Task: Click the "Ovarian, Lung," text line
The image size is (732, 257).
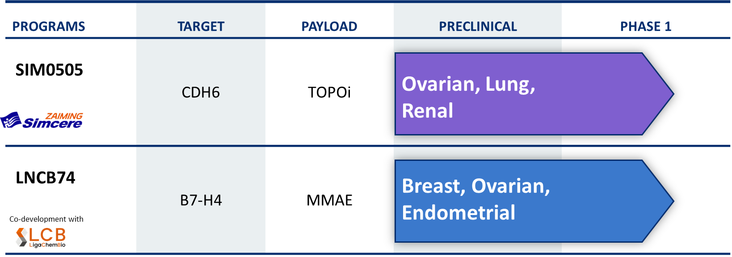Action: click(468, 84)
